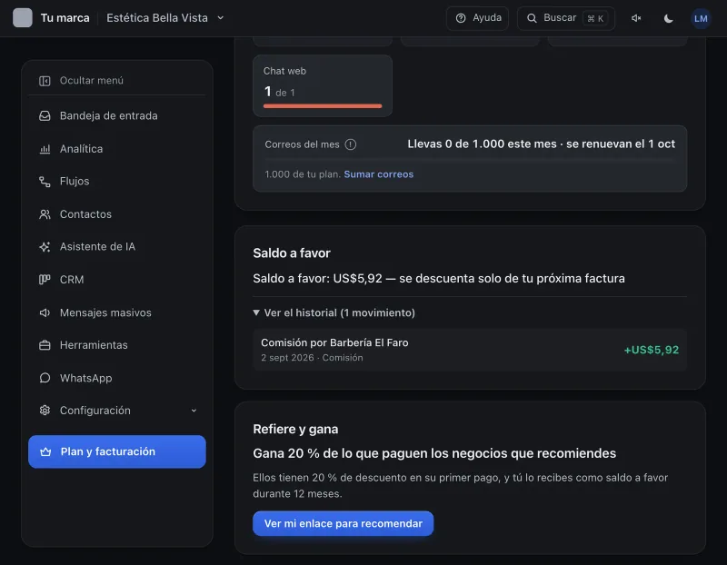Click the question mark icon in Ayuda
Viewport: 727px width, 565px height.
[x=461, y=18]
